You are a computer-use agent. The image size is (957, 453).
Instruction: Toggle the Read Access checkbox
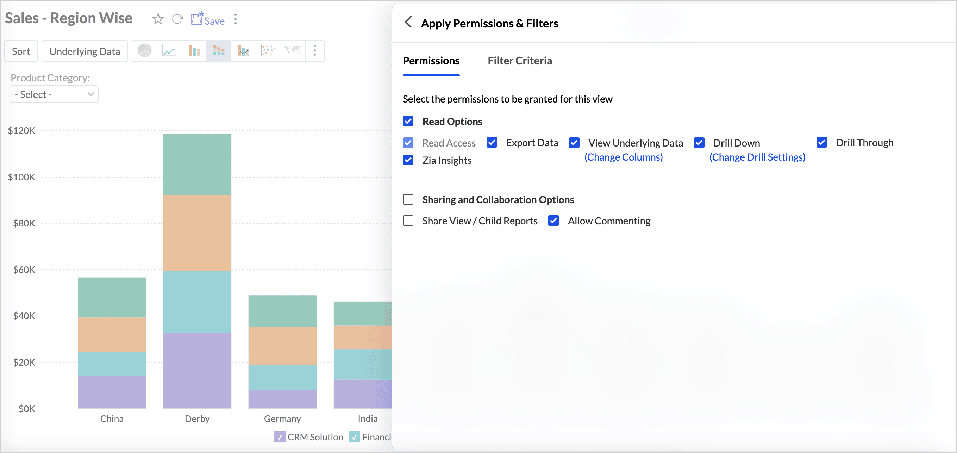point(408,143)
